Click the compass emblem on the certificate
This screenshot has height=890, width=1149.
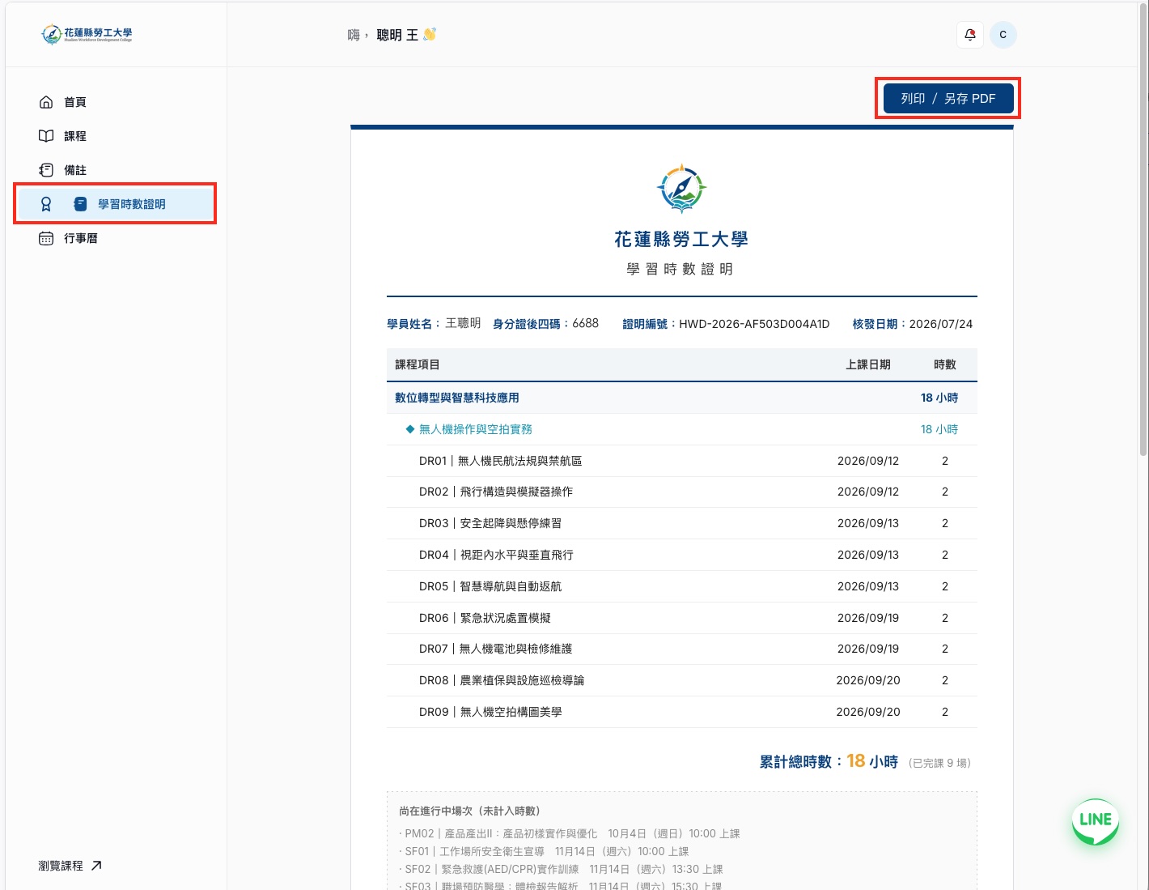pyautogui.click(x=681, y=189)
